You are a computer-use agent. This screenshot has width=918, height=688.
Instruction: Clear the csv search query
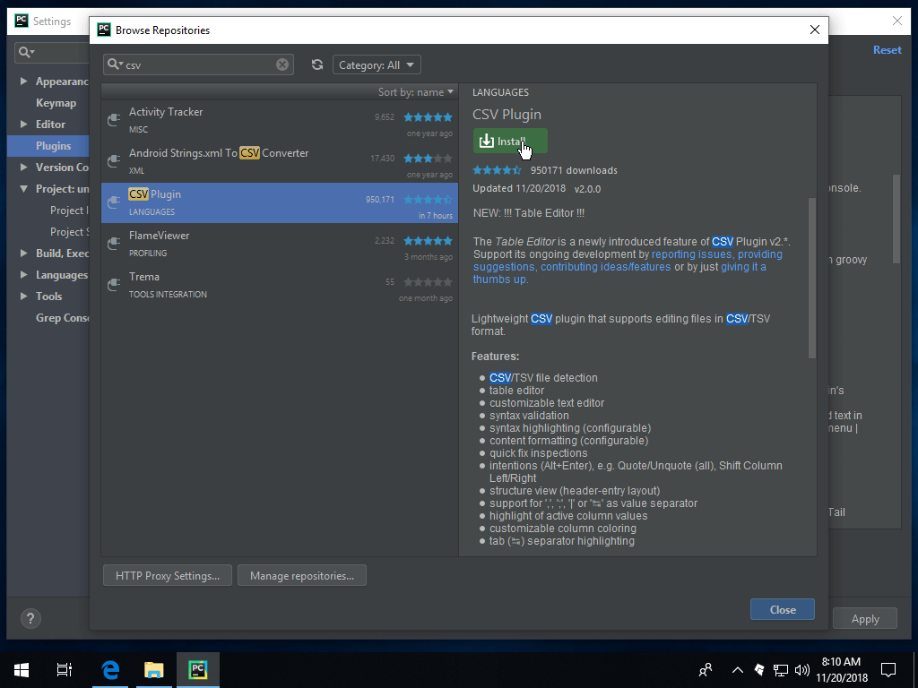(282, 64)
